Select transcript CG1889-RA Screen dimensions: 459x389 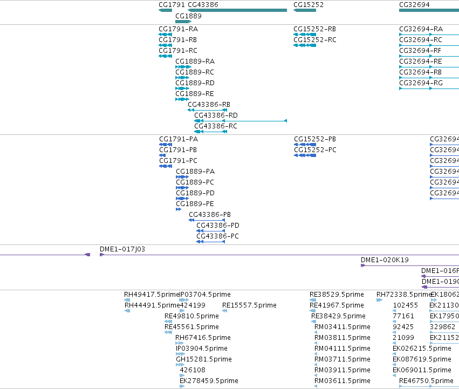(x=195, y=62)
